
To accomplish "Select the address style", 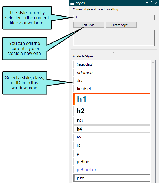I will click(x=112, y=73).
